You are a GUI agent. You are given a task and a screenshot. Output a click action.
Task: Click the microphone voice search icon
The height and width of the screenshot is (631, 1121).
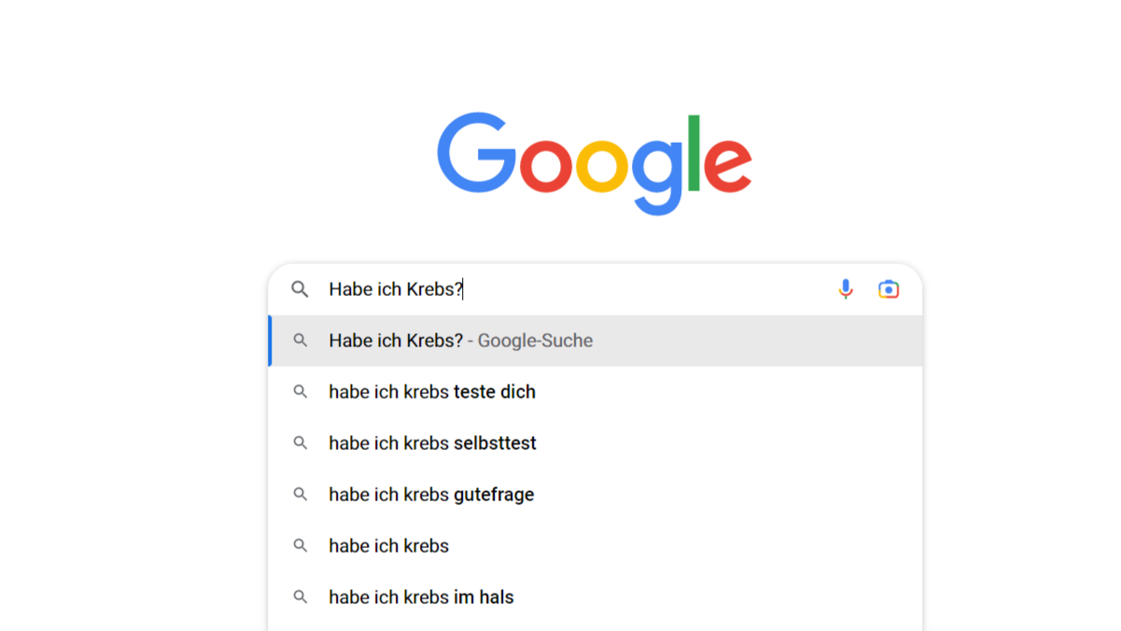(x=846, y=289)
